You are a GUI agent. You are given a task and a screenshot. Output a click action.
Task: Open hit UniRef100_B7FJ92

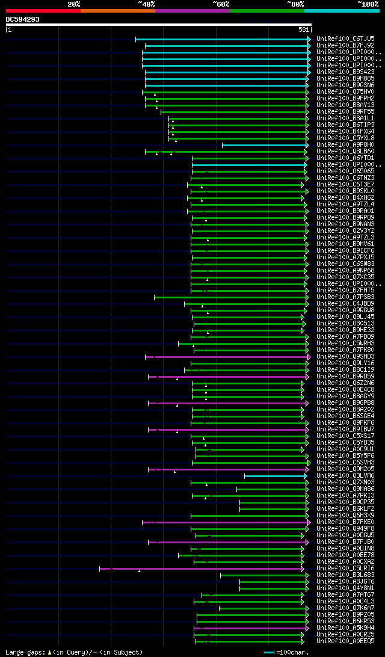[x=346, y=45]
